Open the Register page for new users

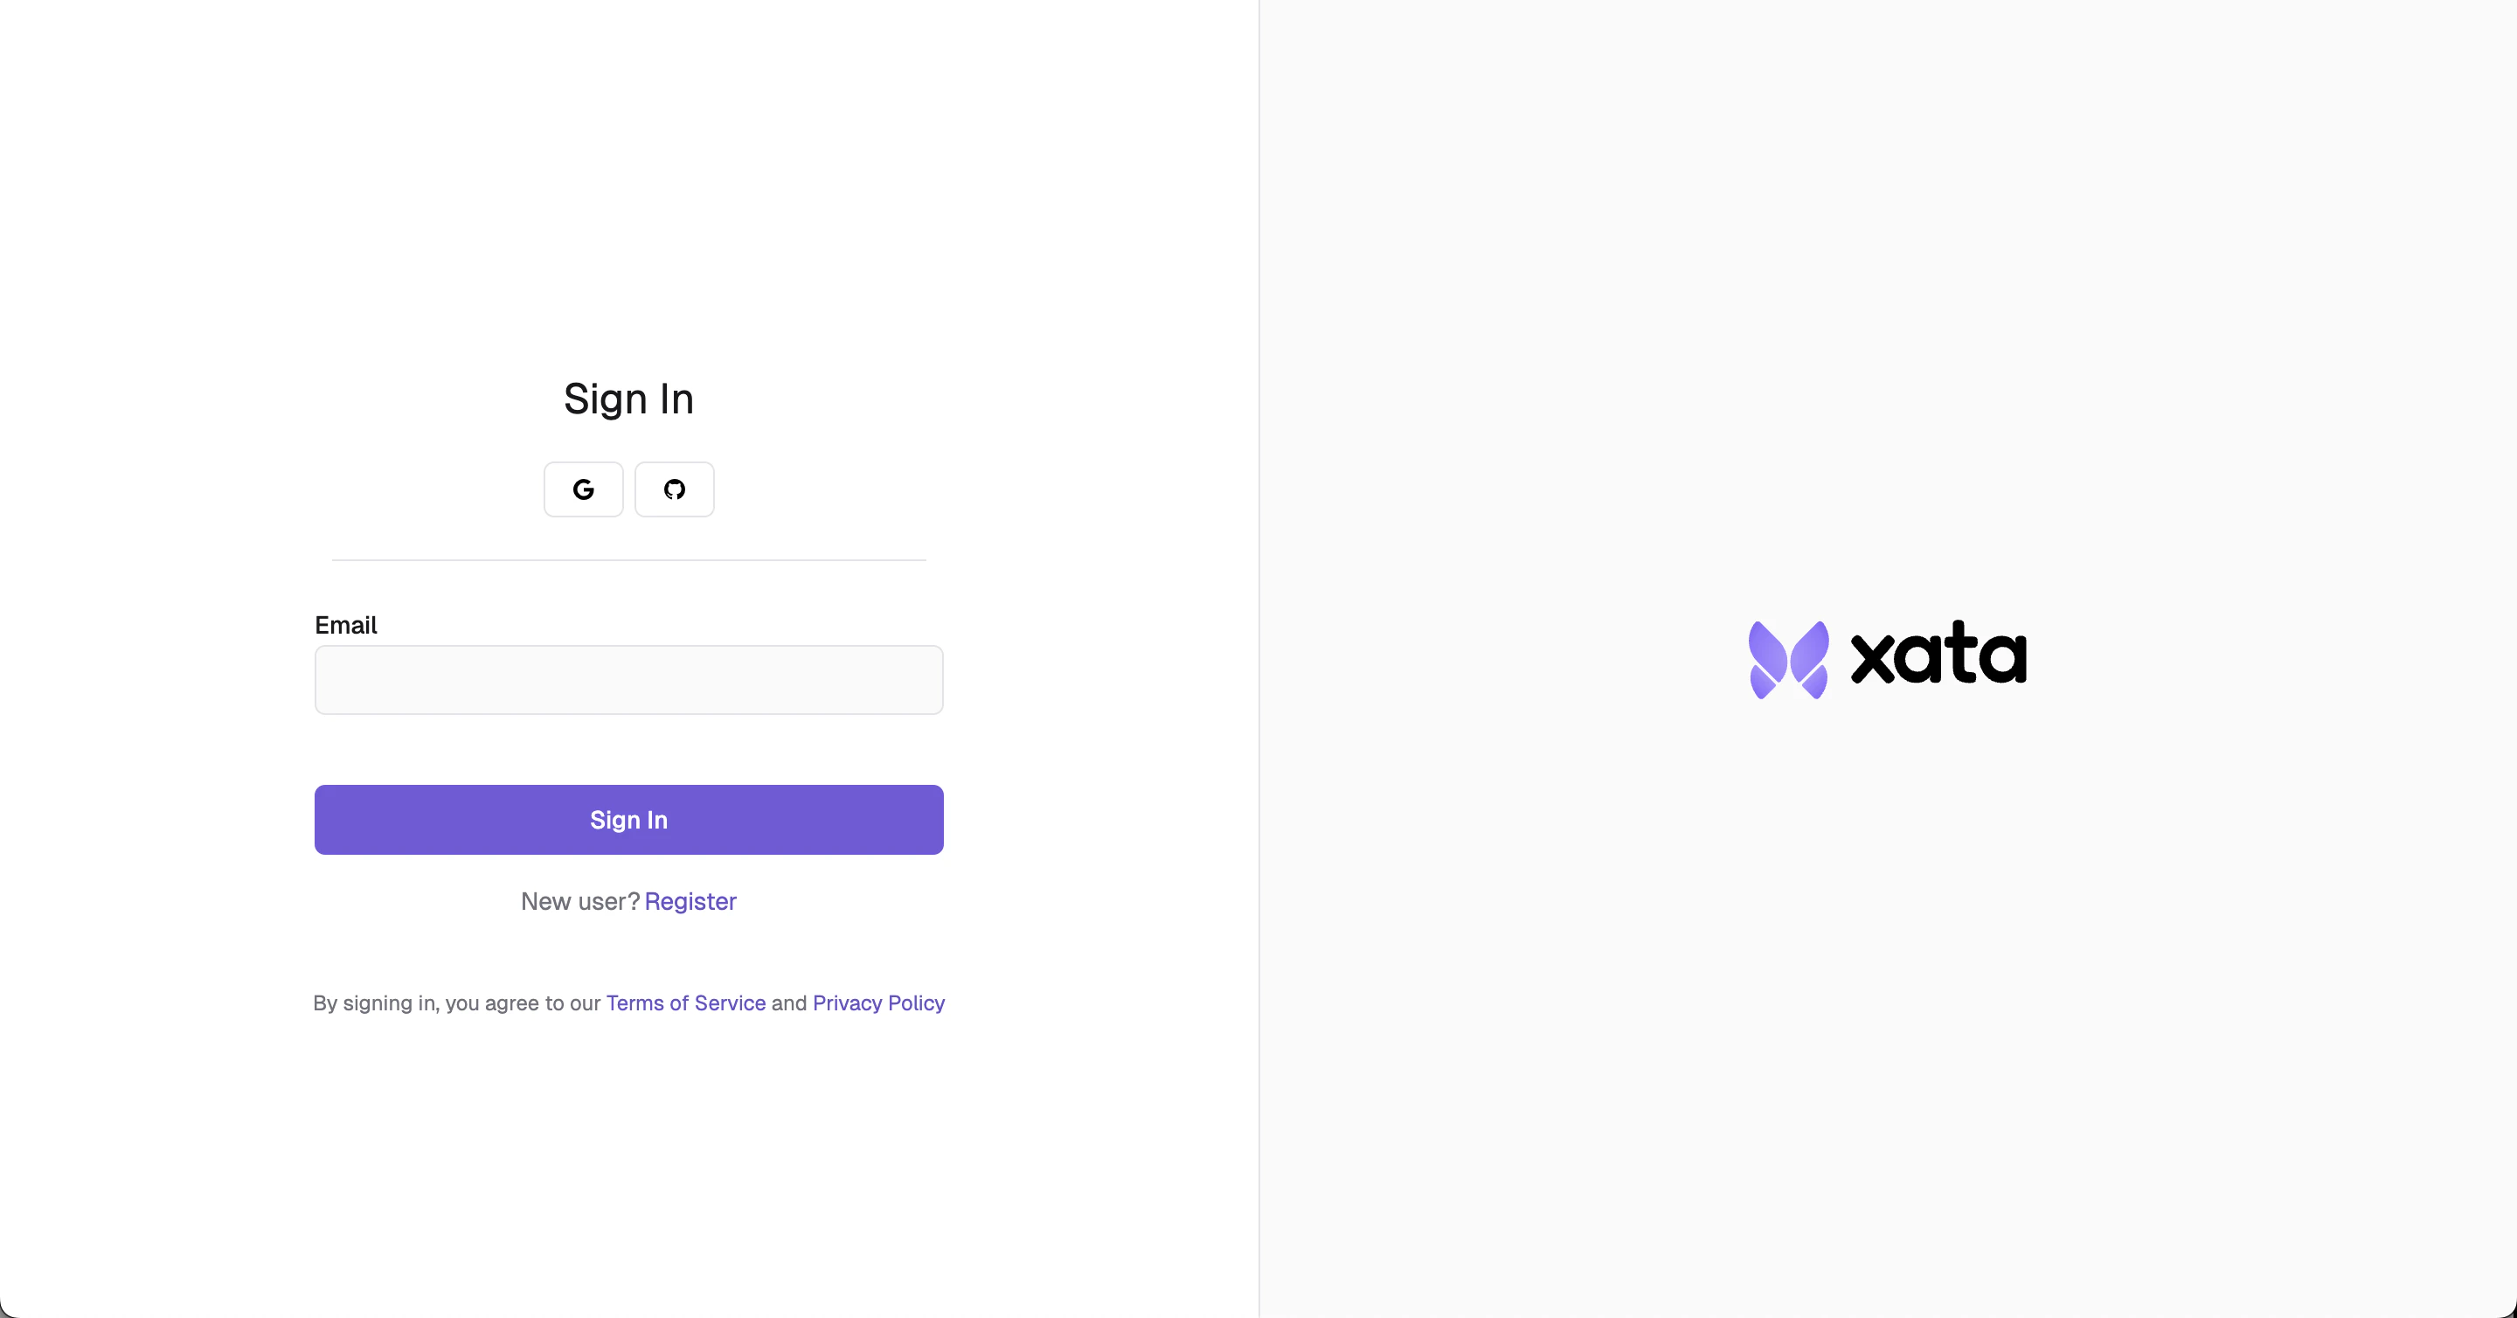[690, 901]
